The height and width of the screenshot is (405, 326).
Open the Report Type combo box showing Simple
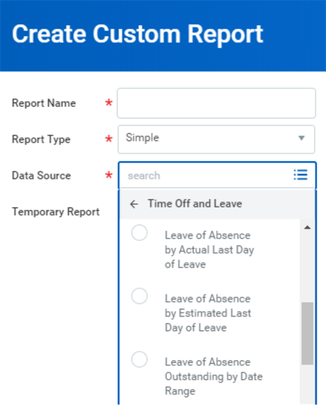(x=216, y=139)
